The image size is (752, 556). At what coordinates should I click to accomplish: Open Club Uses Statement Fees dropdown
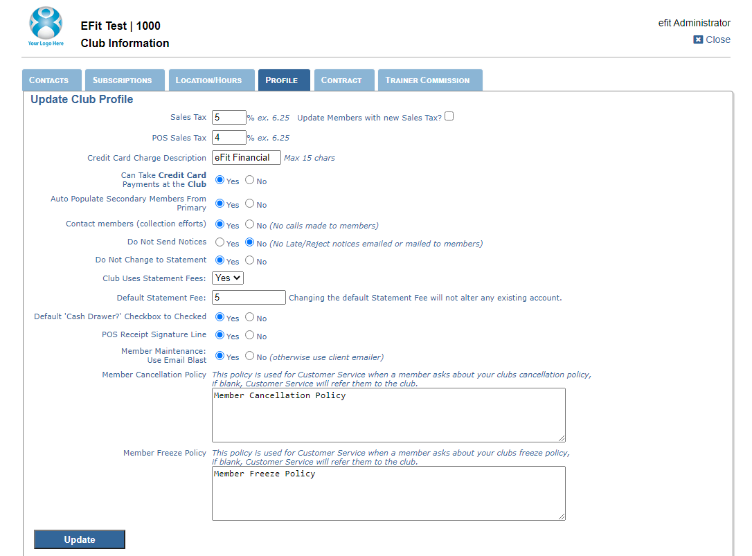228,278
